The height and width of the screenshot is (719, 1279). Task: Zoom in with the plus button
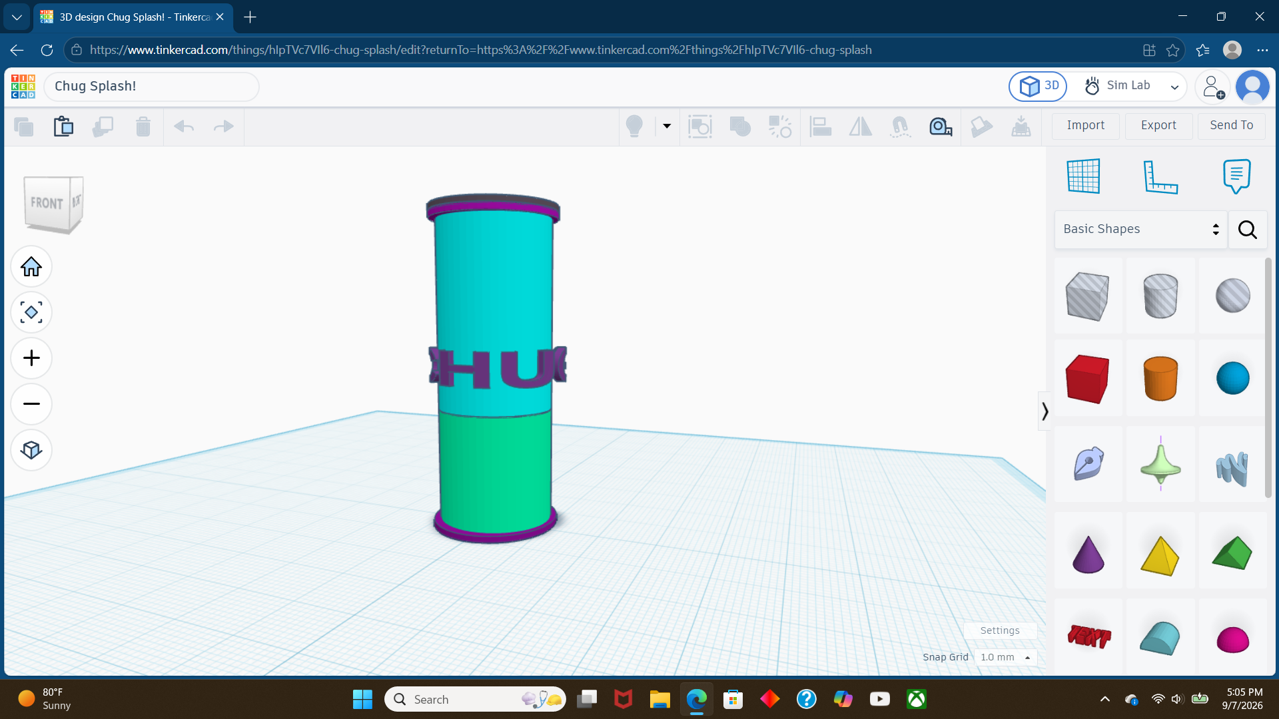click(31, 358)
